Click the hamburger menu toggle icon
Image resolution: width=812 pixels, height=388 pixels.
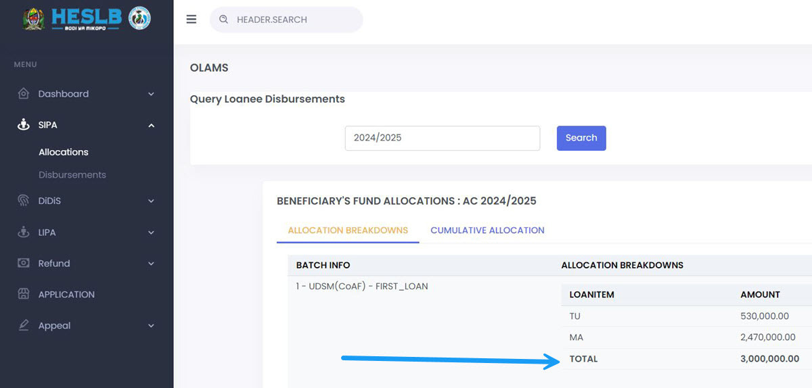(x=191, y=20)
